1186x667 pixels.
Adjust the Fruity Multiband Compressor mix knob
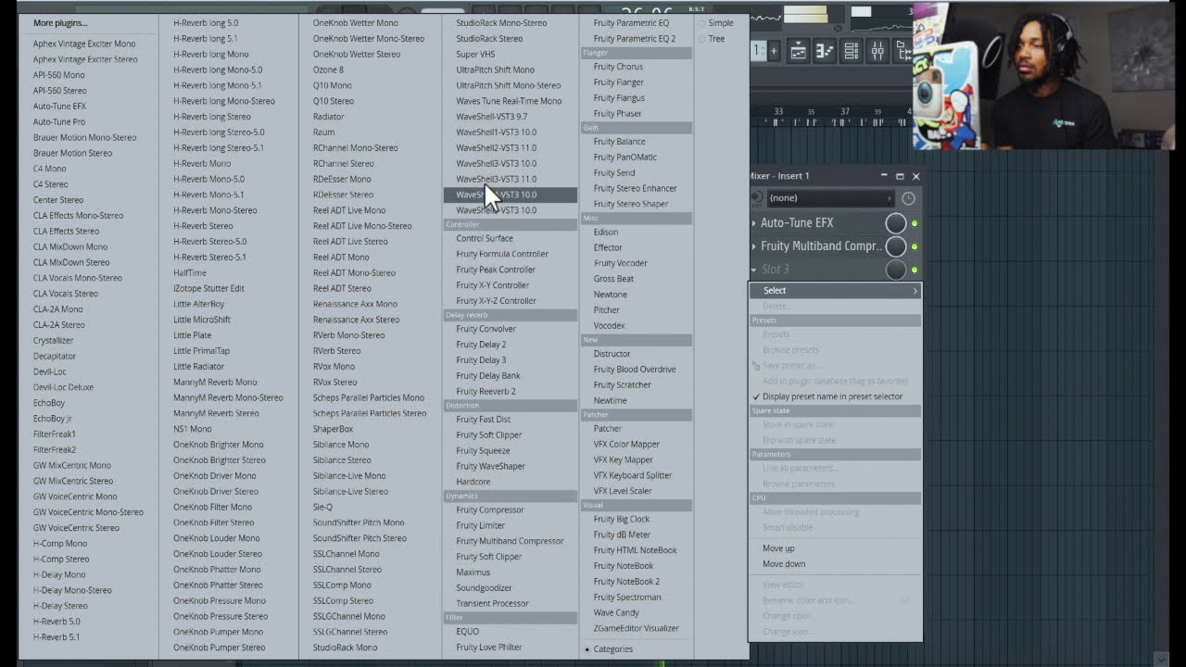pyautogui.click(x=895, y=246)
